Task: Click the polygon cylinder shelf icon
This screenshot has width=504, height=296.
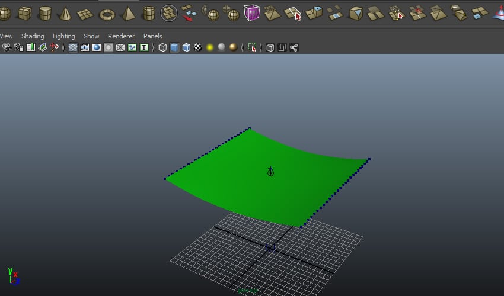Action: click(x=45, y=12)
